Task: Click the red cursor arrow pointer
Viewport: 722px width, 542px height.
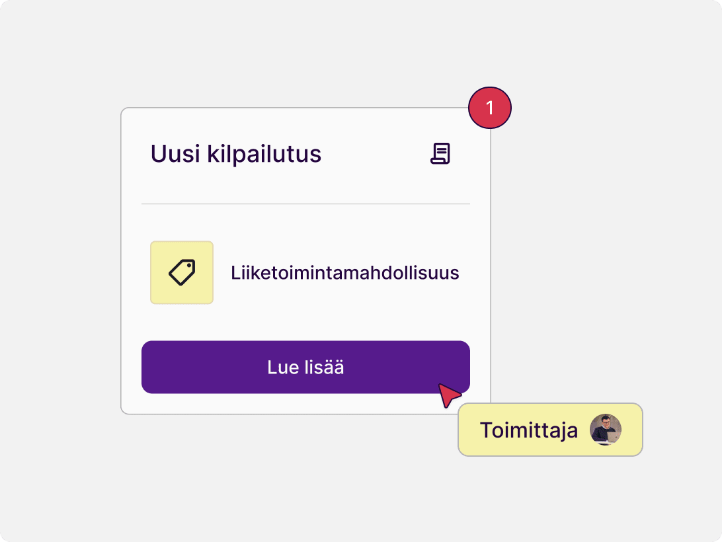Action: click(449, 395)
